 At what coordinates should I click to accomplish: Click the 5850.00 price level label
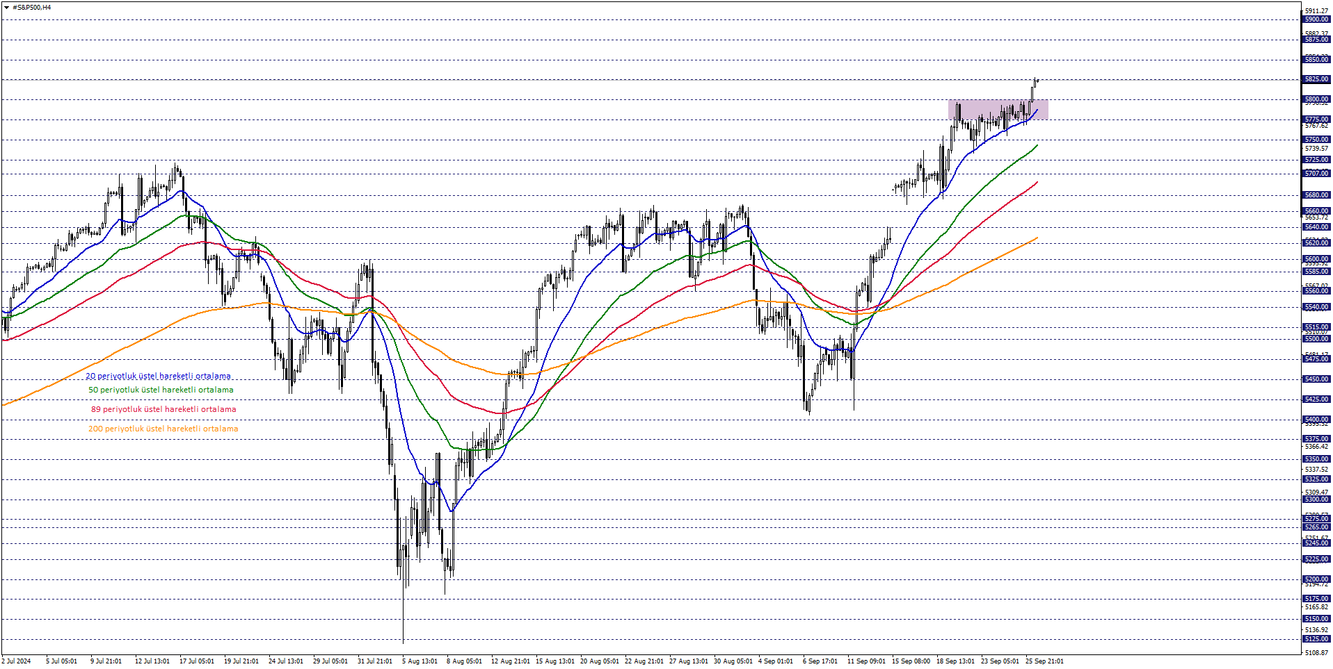(x=1316, y=60)
